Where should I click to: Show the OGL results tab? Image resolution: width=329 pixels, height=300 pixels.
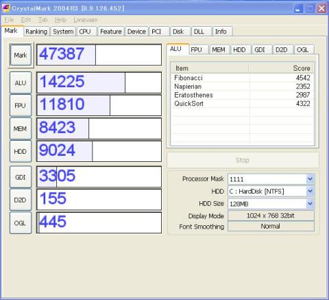[x=304, y=49]
